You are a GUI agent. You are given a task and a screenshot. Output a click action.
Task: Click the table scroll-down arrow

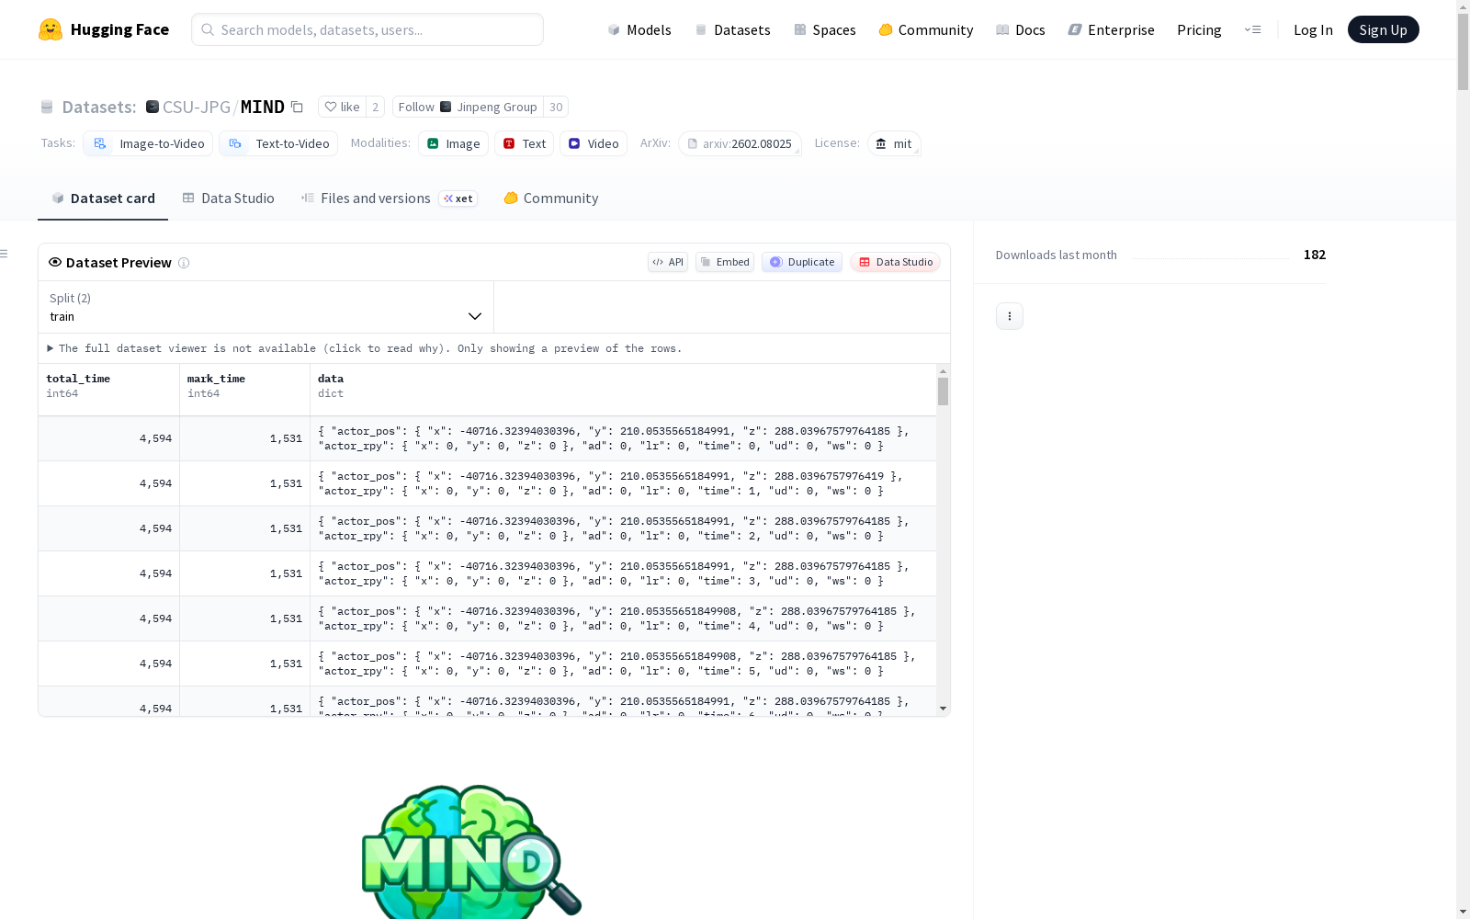(x=943, y=709)
